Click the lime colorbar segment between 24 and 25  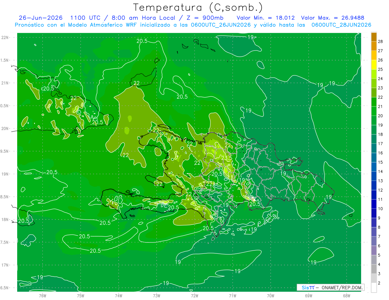click(x=374, y=74)
